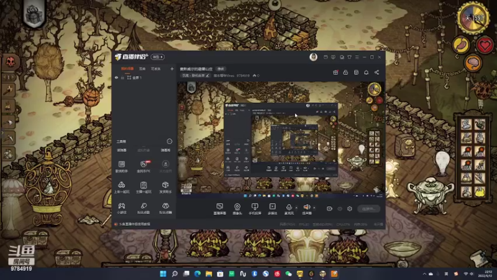Click the stomach hunger meter in game

[461, 44]
